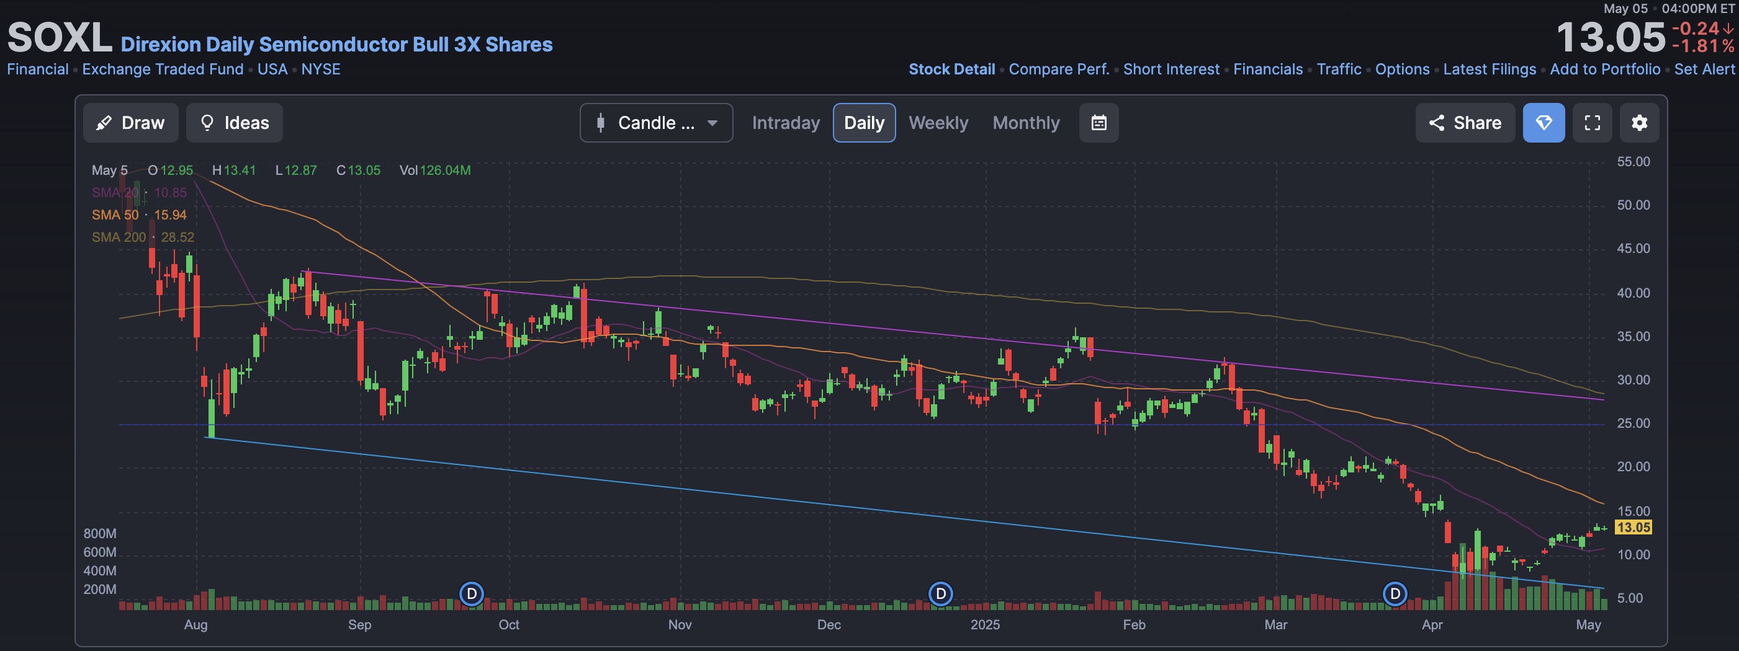Click the 55.00 price axis label
1739x651 pixels.
point(1633,162)
